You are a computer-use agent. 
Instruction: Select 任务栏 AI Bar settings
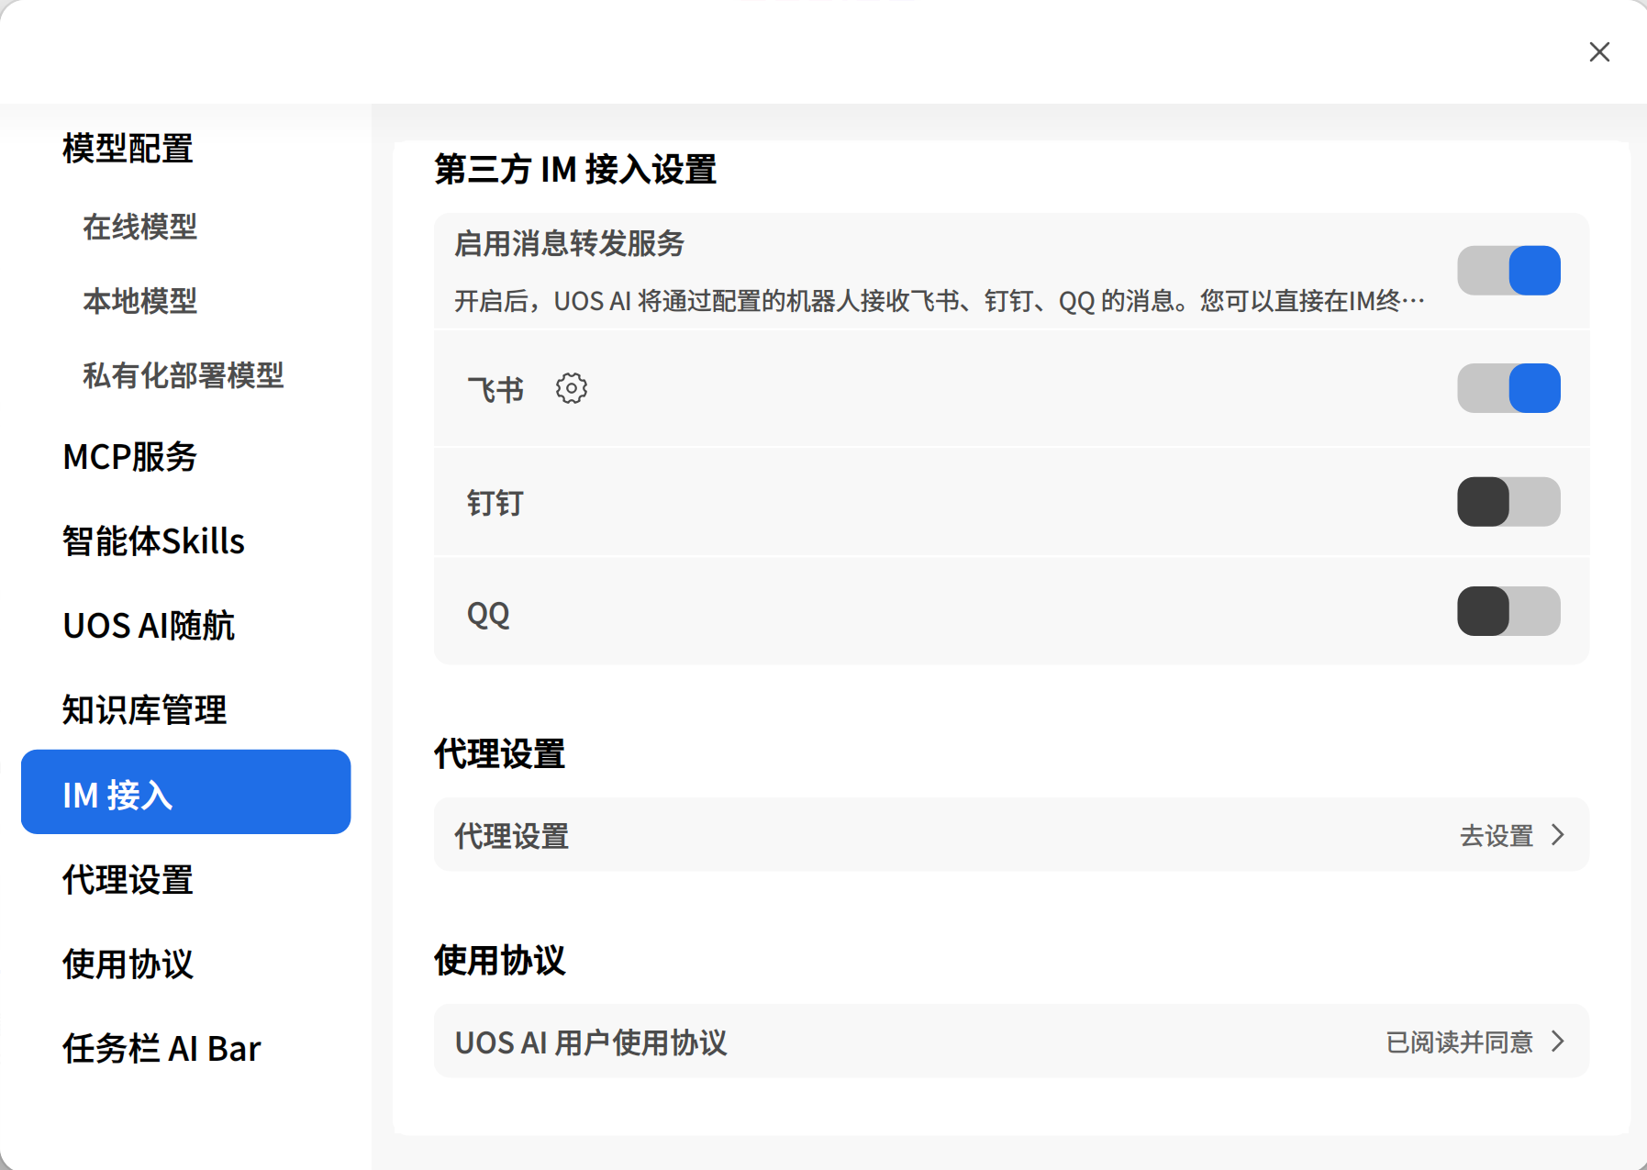pyautogui.click(x=161, y=1048)
